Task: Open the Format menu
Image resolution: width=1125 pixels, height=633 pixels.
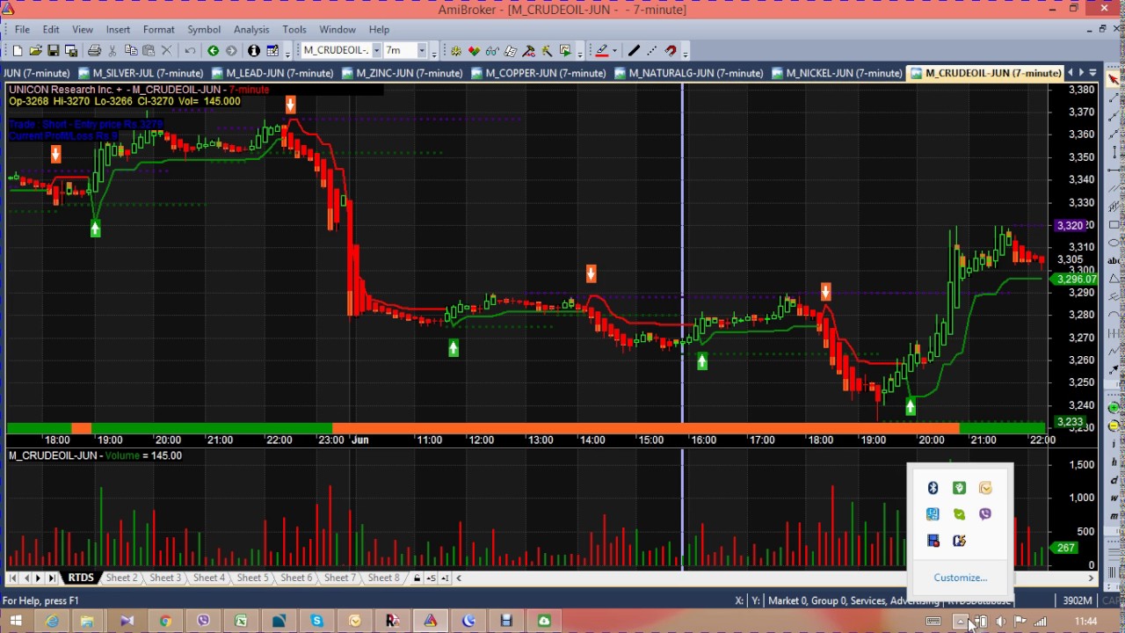Action: pos(159,29)
